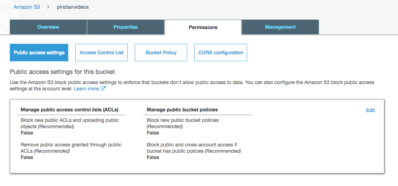The width and height of the screenshot is (398, 186).
Task: Follow the Learn more link
Action: (86, 89)
